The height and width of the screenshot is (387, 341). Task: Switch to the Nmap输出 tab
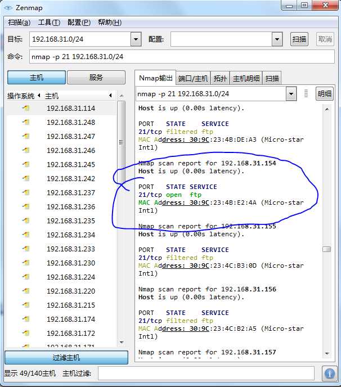[155, 78]
